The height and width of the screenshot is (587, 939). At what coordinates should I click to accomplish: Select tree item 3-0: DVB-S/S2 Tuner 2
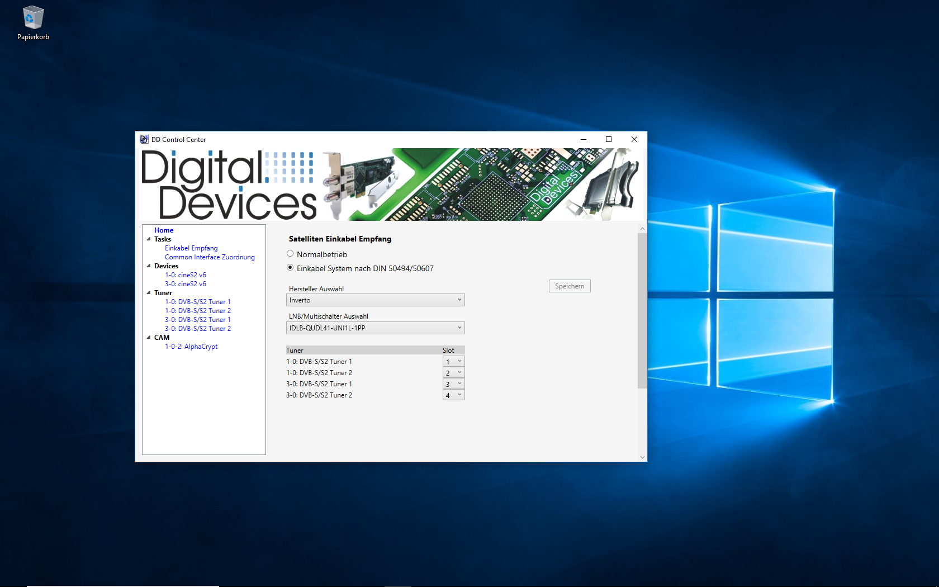[x=198, y=329]
